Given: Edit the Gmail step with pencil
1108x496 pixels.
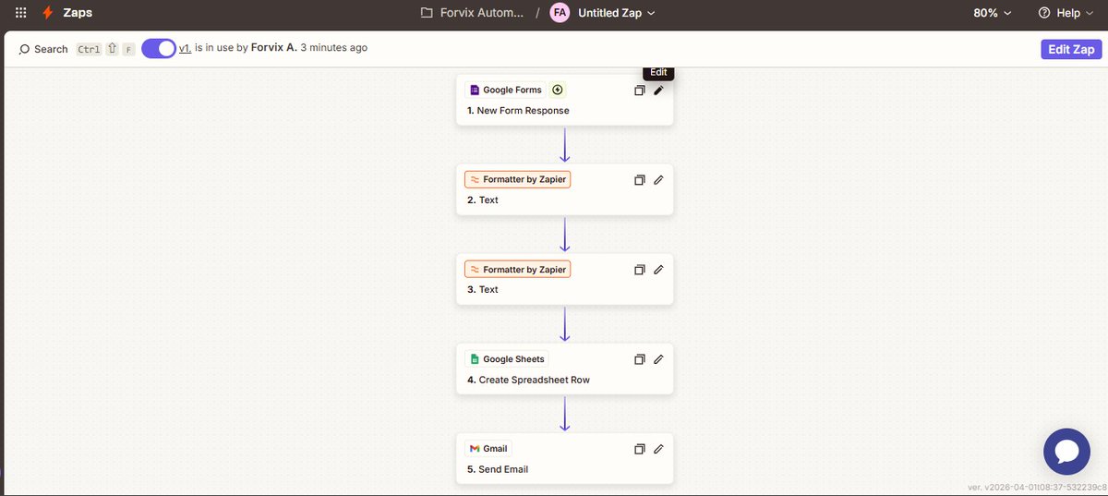Looking at the screenshot, I should coord(658,449).
